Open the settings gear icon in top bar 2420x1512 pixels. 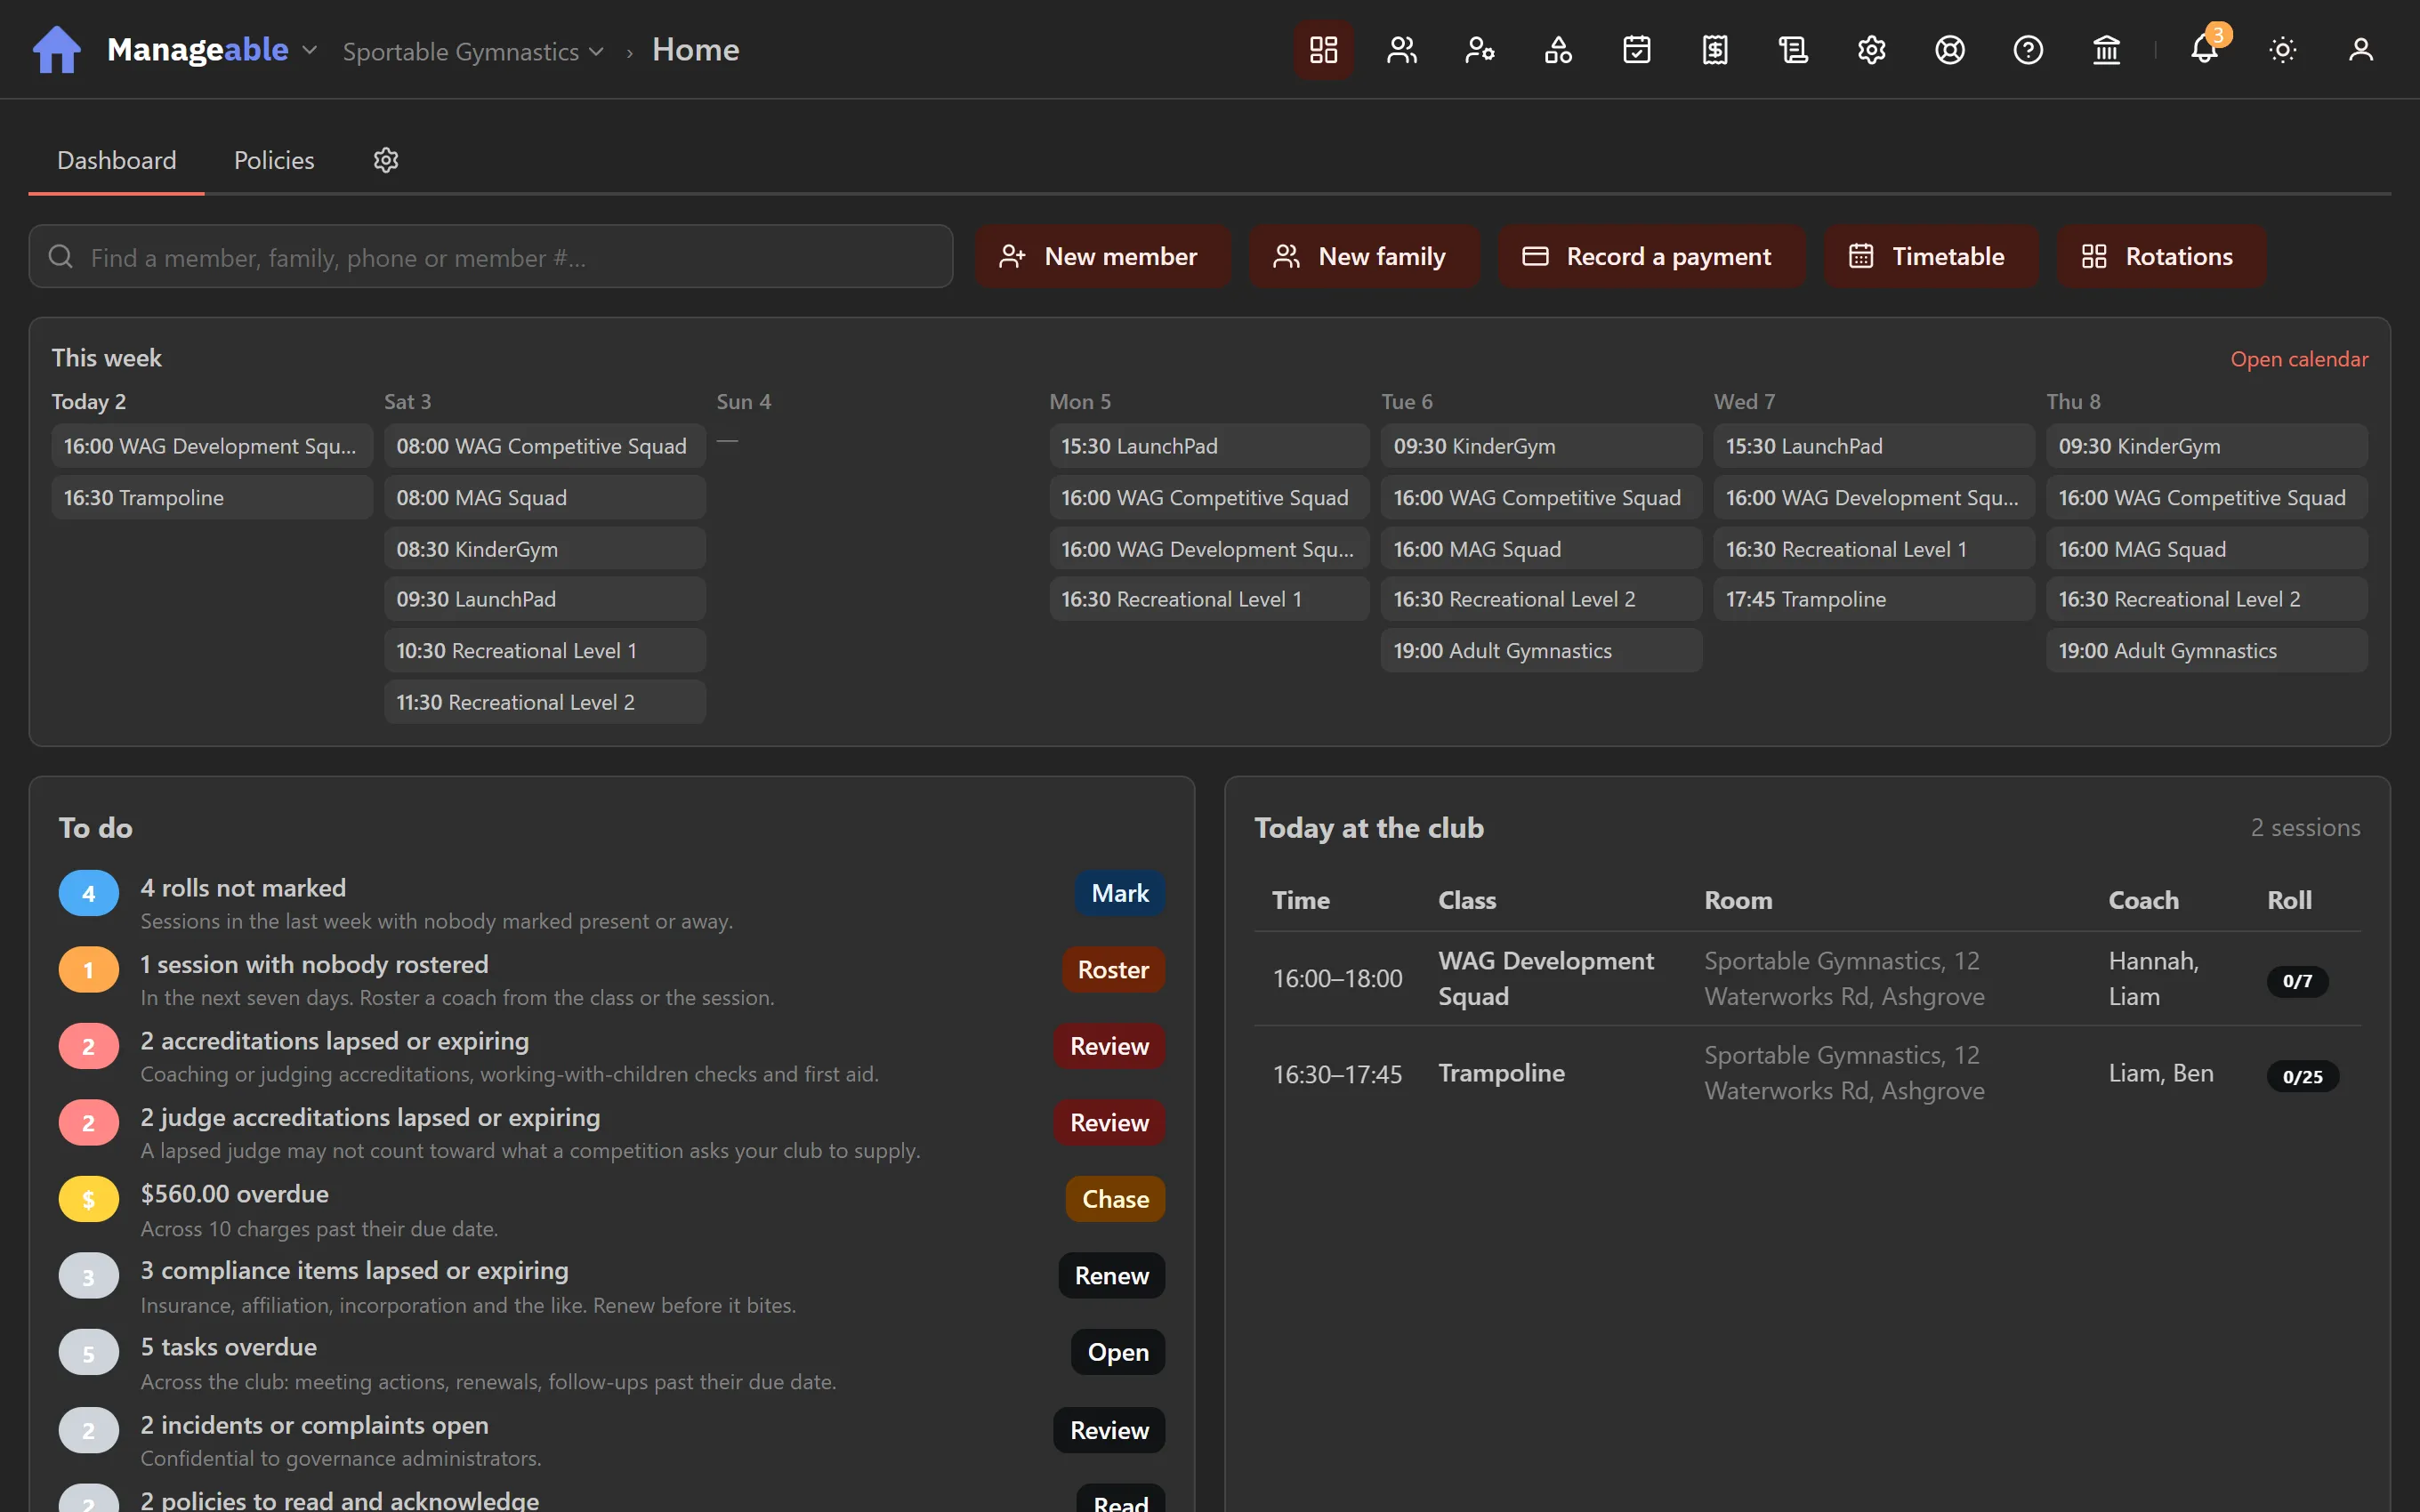click(x=1871, y=50)
